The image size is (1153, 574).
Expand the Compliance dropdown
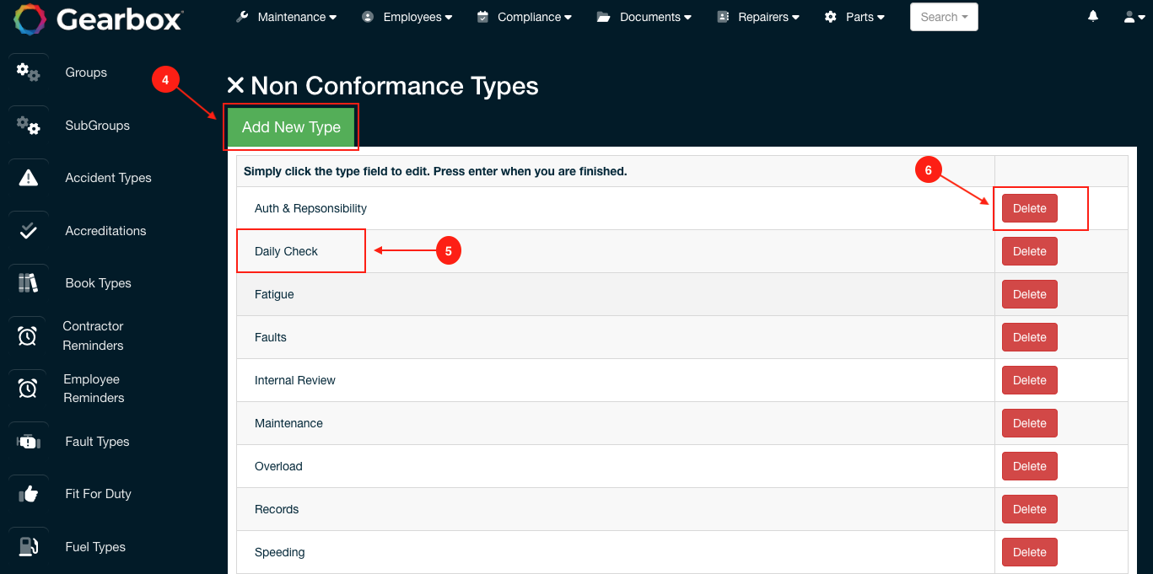click(525, 16)
